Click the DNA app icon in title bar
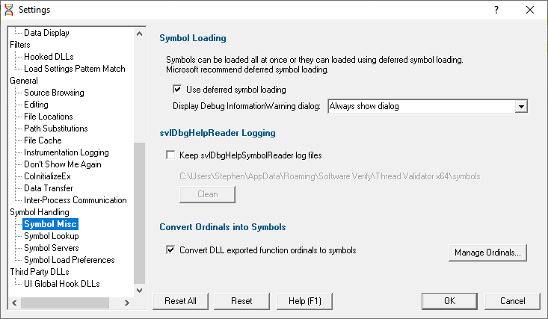The width and height of the screenshot is (548, 319). point(9,10)
